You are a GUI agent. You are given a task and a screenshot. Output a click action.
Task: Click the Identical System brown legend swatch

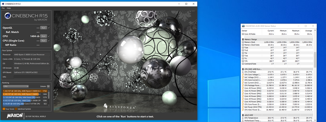pyautogui.click(x=16, y=109)
